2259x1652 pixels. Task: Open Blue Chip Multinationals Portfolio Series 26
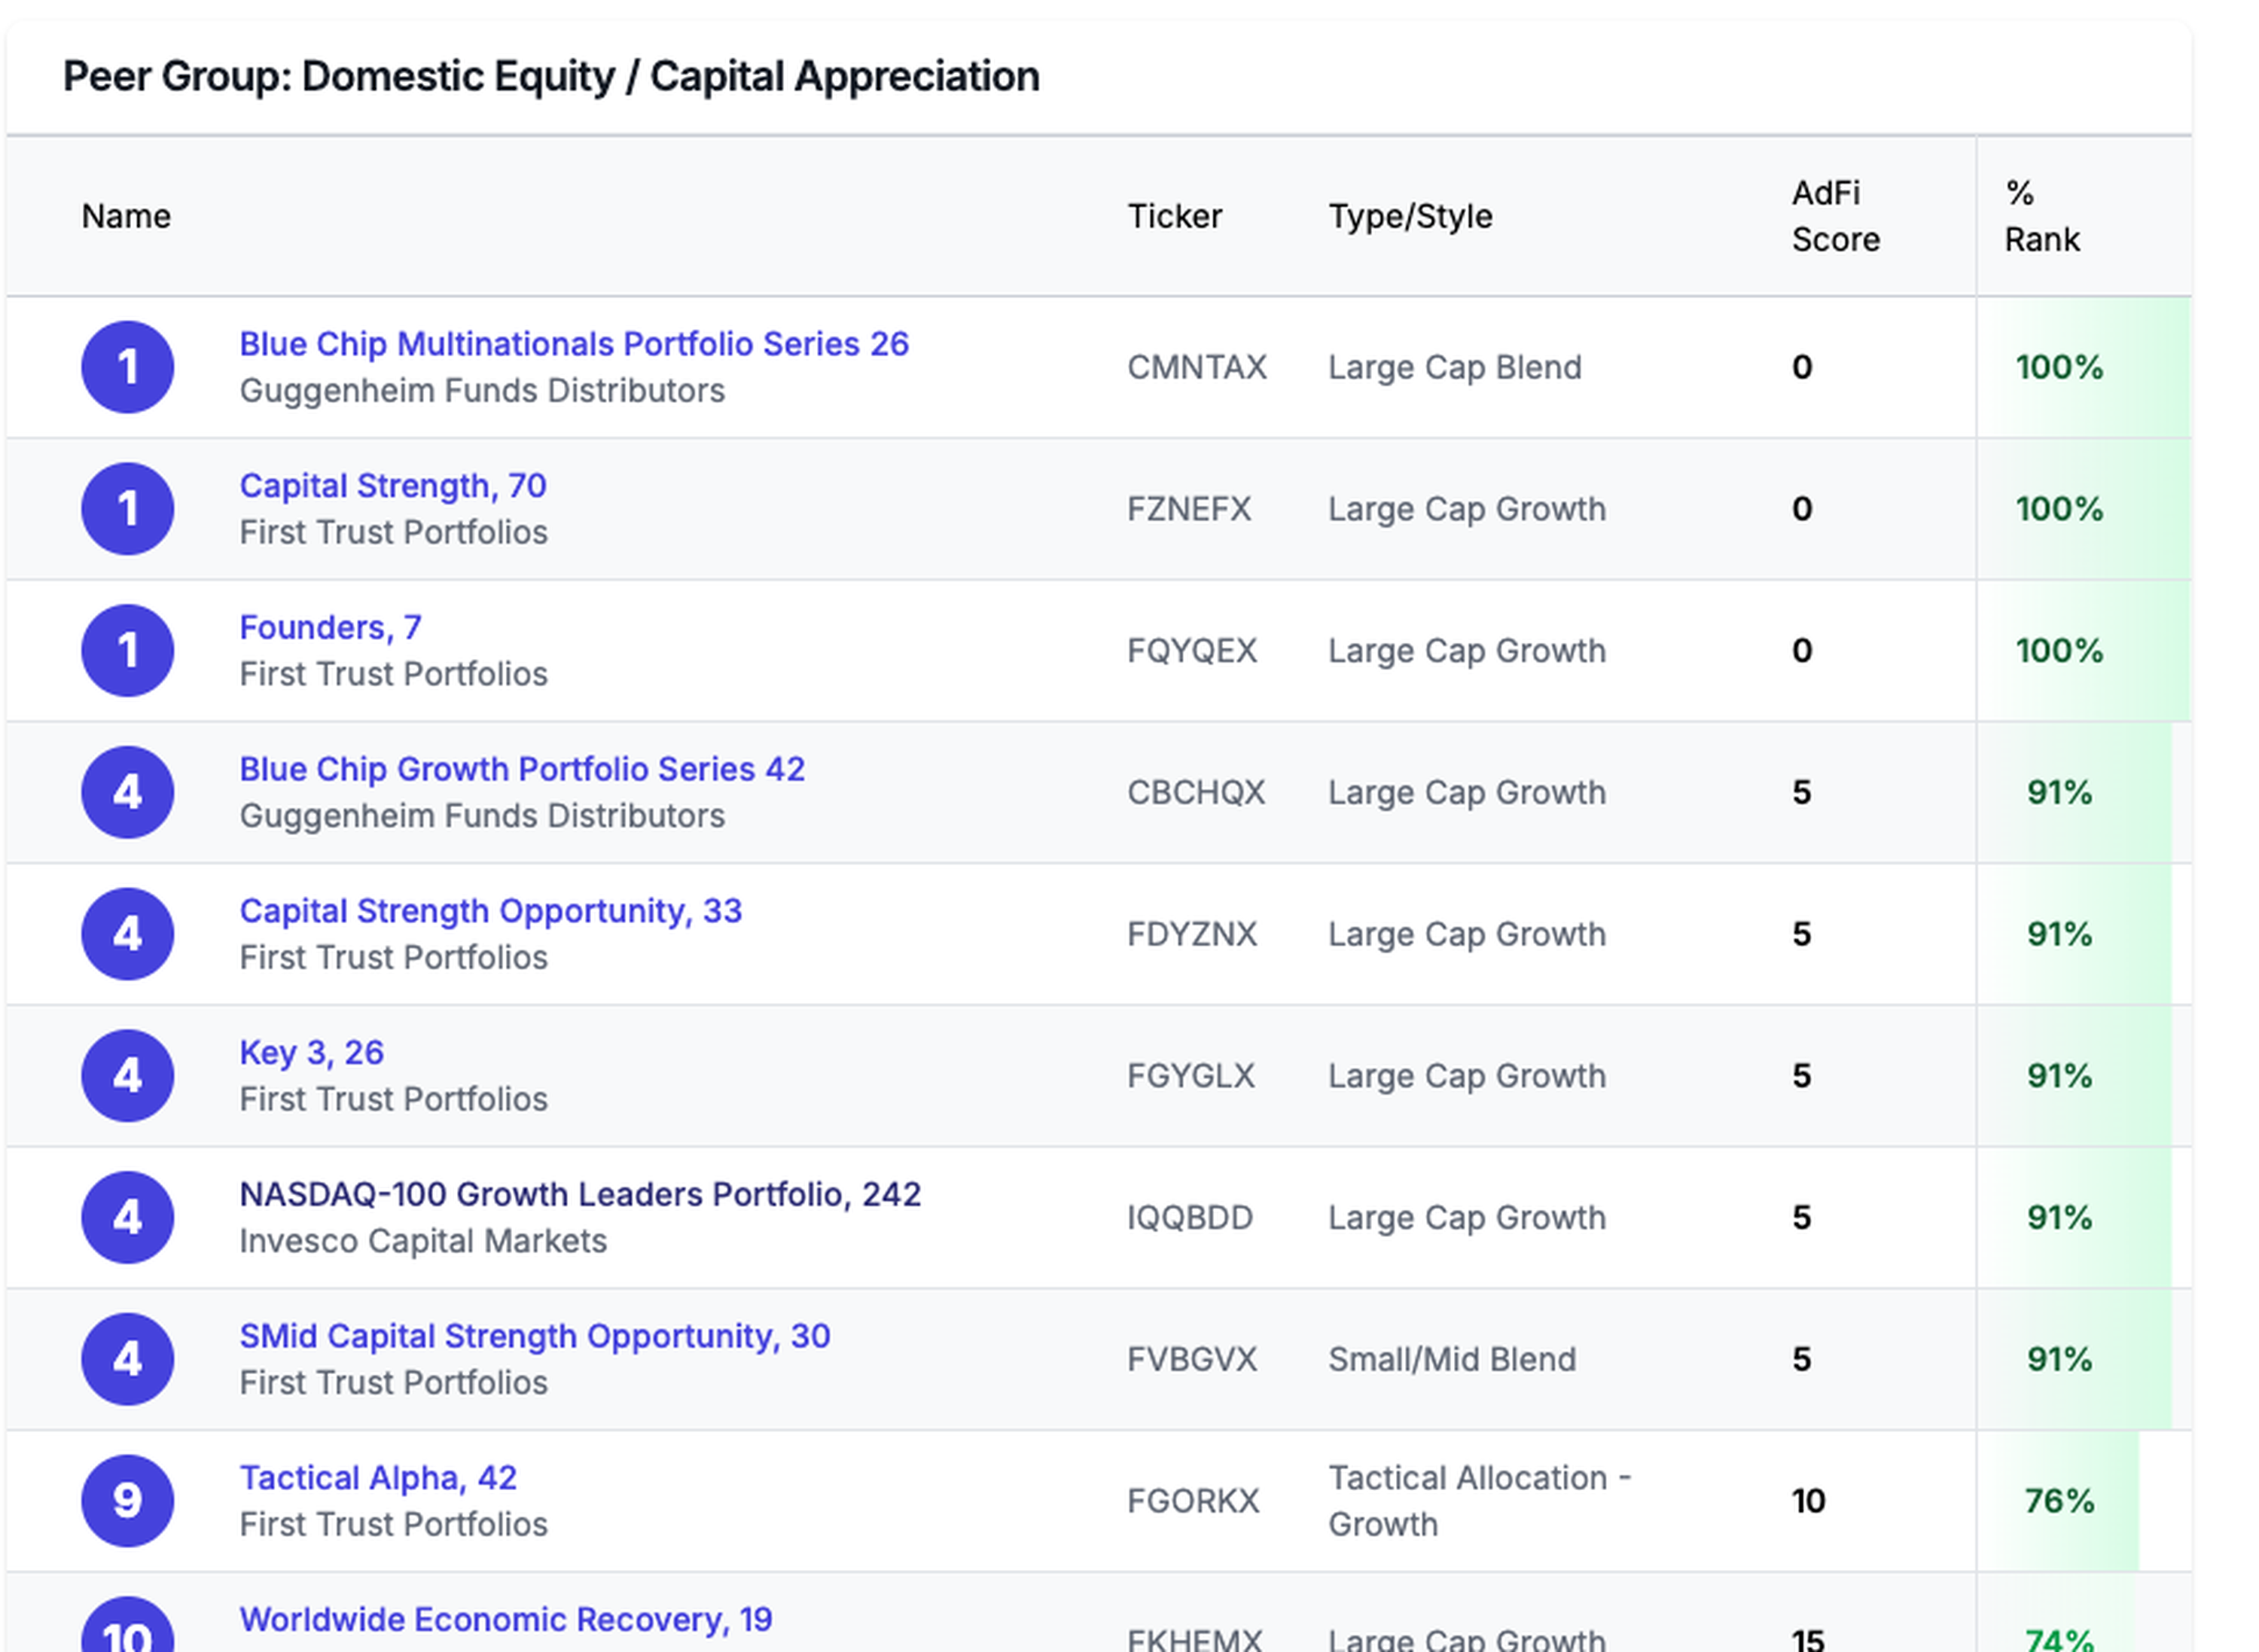coord(573,344)
